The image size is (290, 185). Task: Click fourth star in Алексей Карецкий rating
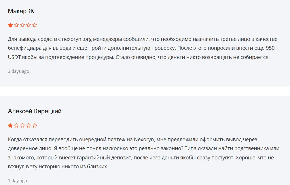pos(29,126)
